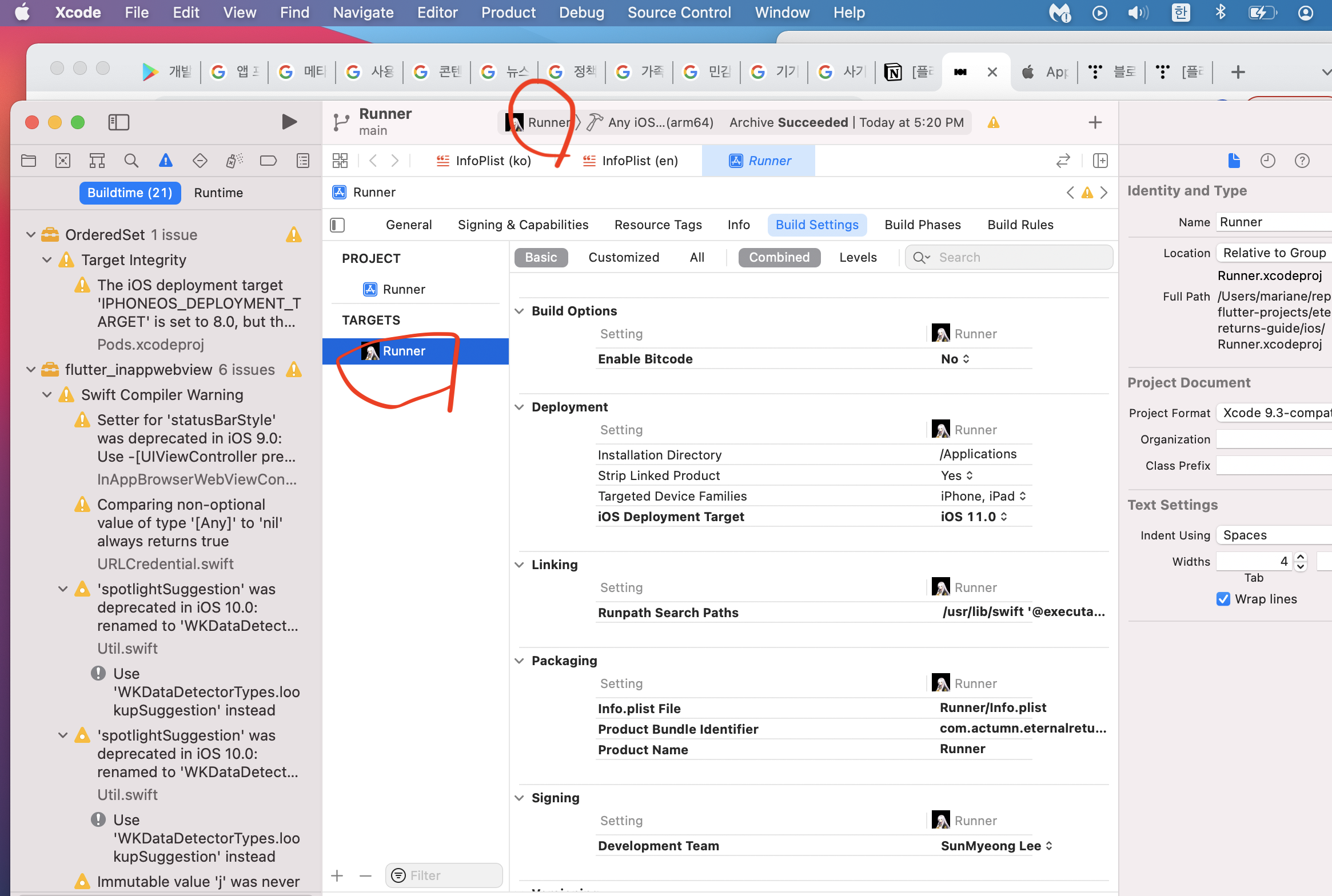Open the Find navigator magnifier icon
Screen dimensions: 1332x896
(x=131, y=161)
